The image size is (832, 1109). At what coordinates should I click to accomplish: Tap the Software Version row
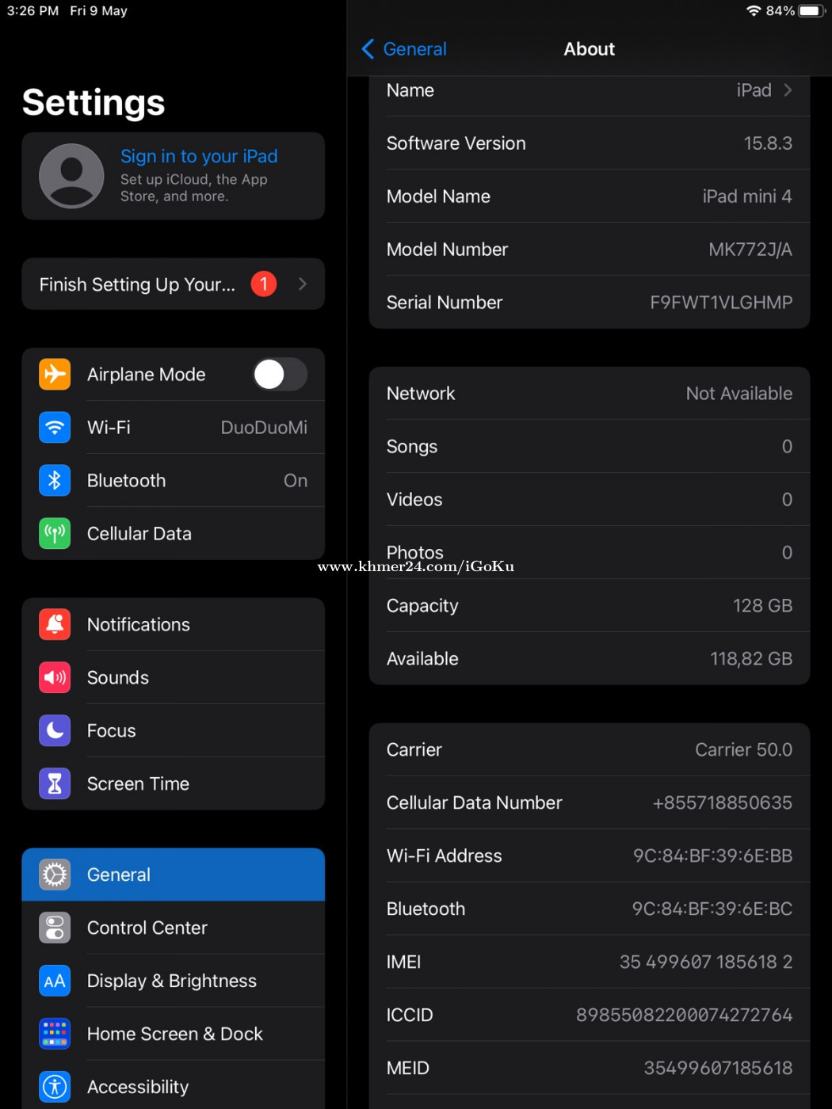tap(590, 143)
